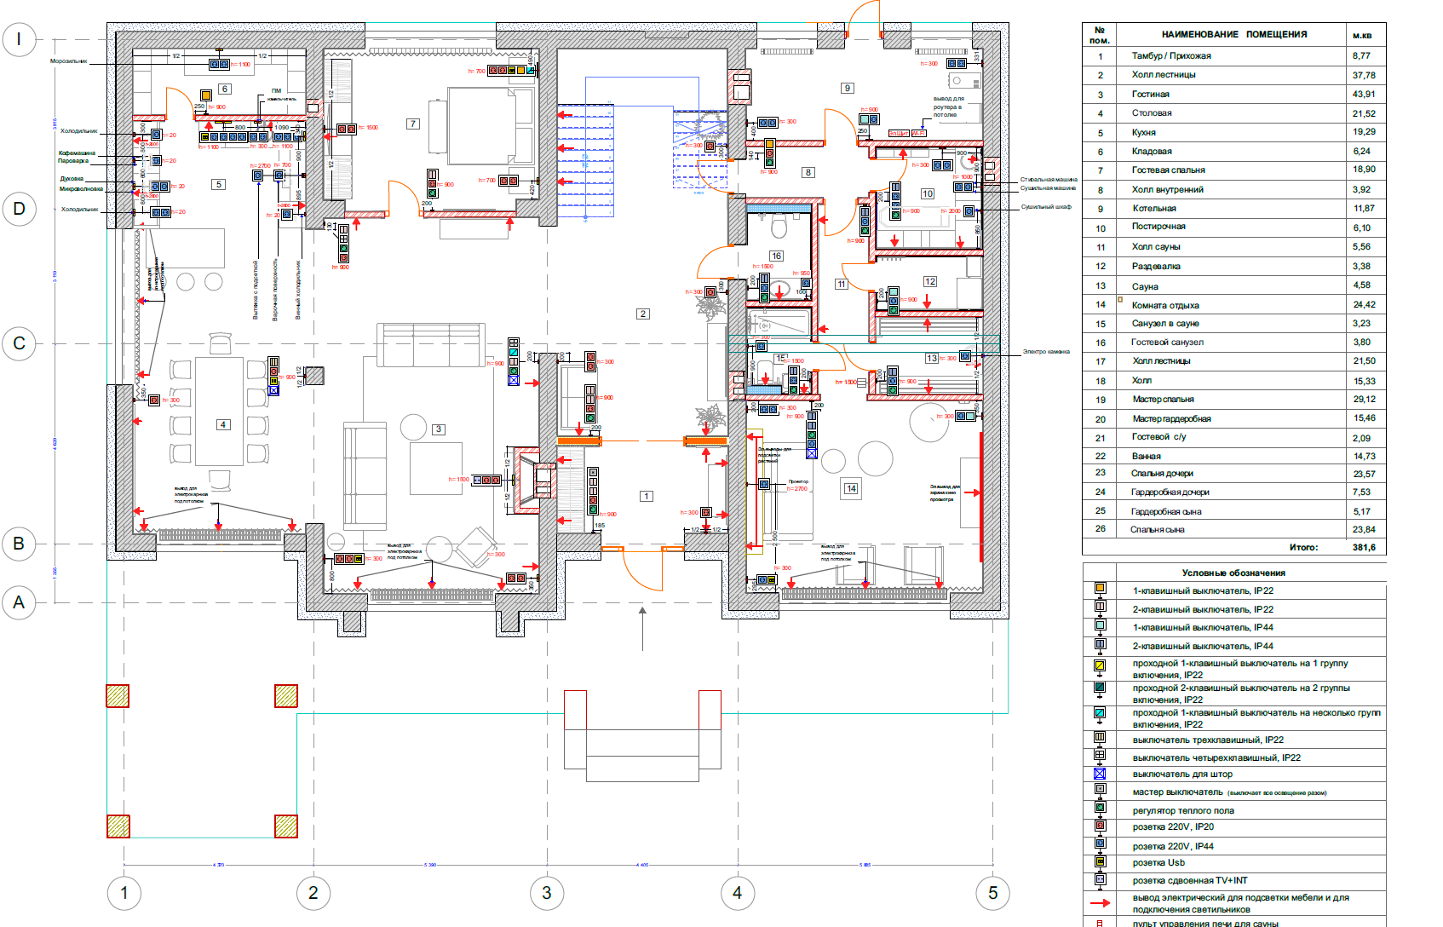Screen dimensions: 1443x927
Task: Click grid axis circle 2
Action: point(313,893)
